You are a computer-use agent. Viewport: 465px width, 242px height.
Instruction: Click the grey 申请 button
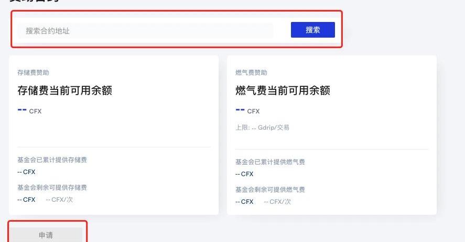pyautogui.click(x=46, y=235)
